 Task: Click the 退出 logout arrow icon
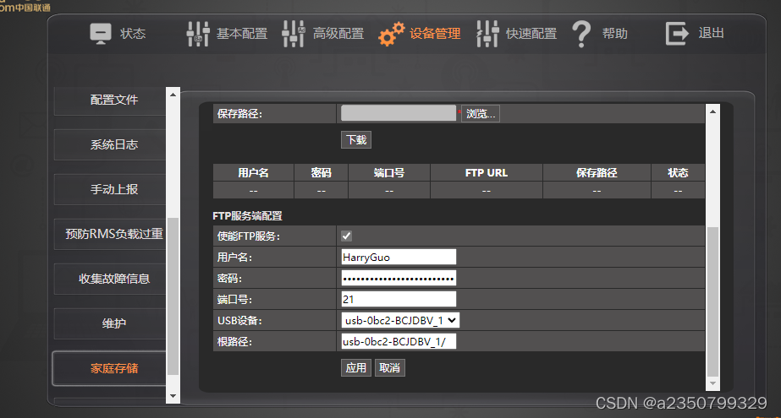click(678, 34)
